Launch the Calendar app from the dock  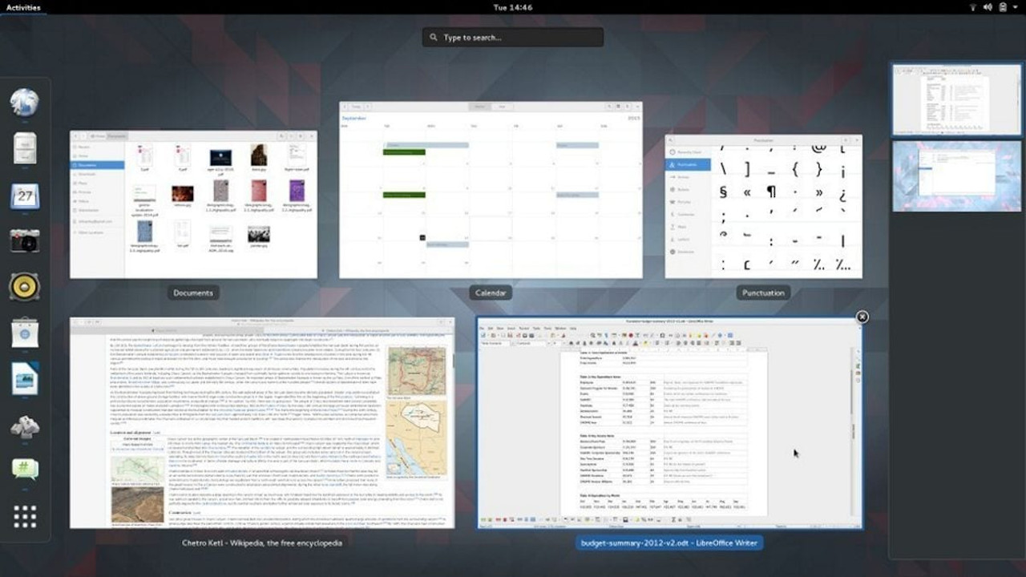coord(24,196)
